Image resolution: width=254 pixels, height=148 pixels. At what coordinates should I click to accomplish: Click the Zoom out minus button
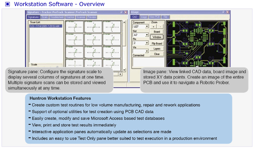(160, 27)
